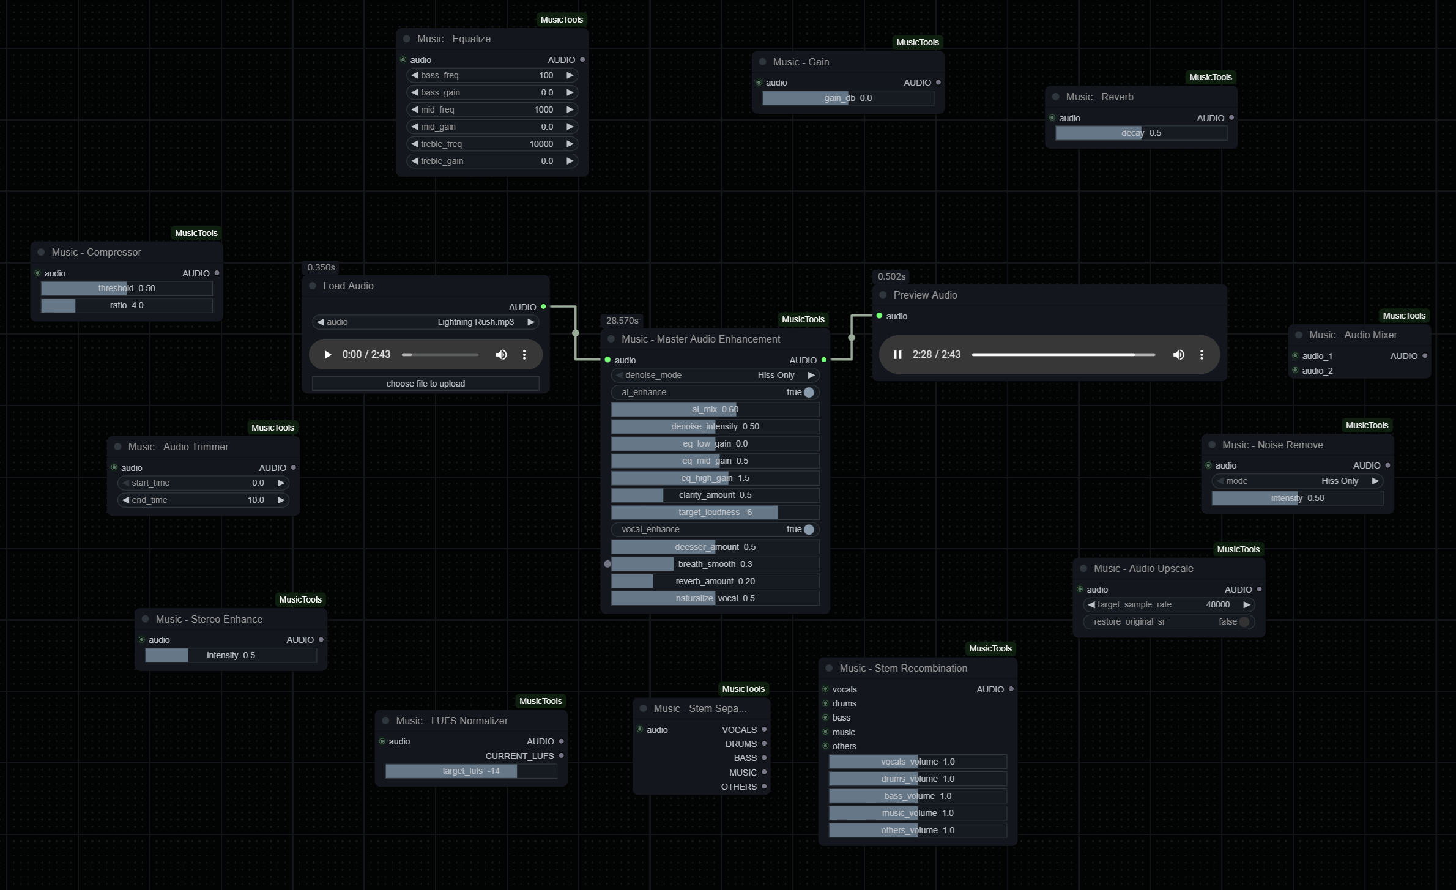Pause the Preview Audio playback
Screen dimensions: 1456x890
(897, 355)
